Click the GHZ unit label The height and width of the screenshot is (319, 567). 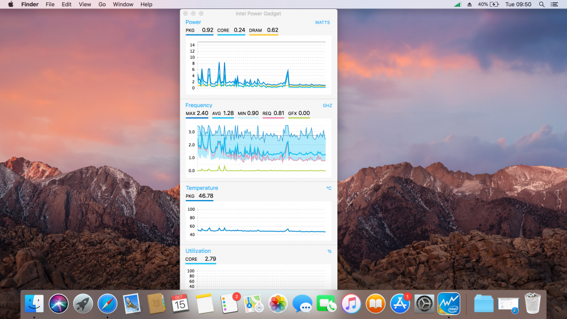click(x=327, y=105)
